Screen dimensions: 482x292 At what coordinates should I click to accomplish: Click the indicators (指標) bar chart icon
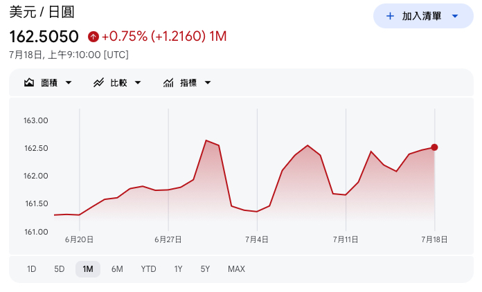point(168,82)
